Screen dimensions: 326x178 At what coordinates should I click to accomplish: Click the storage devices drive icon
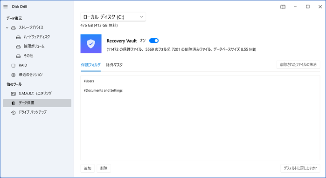tap(14, 27)
